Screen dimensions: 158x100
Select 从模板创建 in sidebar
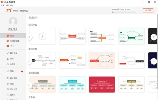coord(13,41)
